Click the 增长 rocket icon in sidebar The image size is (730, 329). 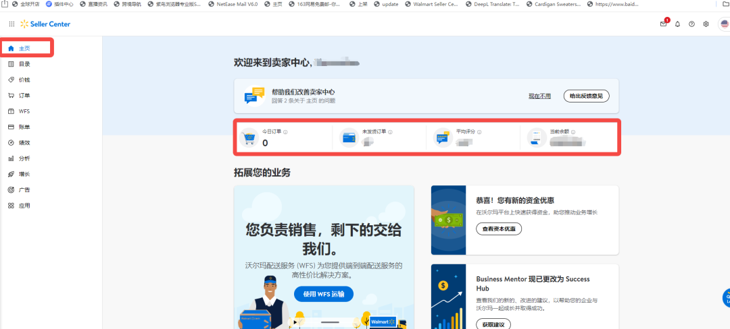click(11, 174)
